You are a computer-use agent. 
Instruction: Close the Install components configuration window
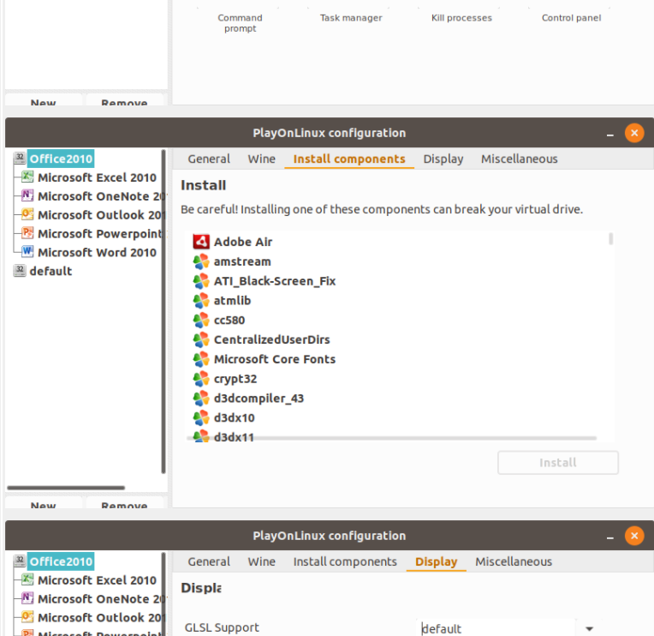634,133
